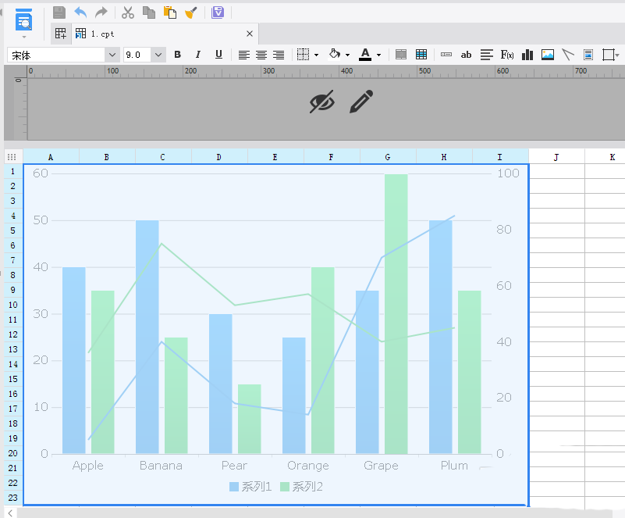Click the paste clipboard icon
This screenshot has width=625, height=518.
click(169, 13)
